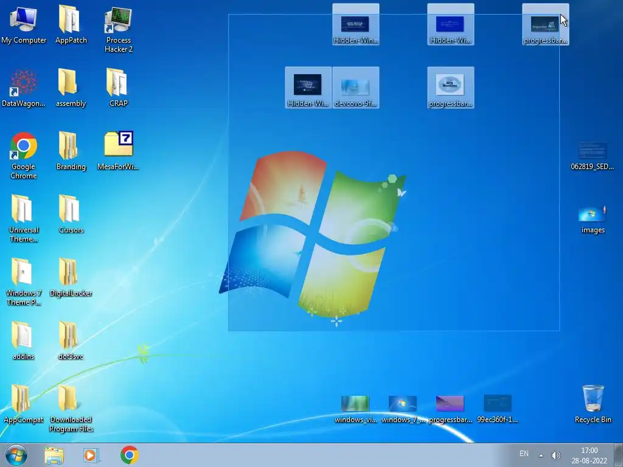Open Windows Explorer from the taskbar
Image resolution: width=623 pixels, height=467 pixels.
click(54, 455)
